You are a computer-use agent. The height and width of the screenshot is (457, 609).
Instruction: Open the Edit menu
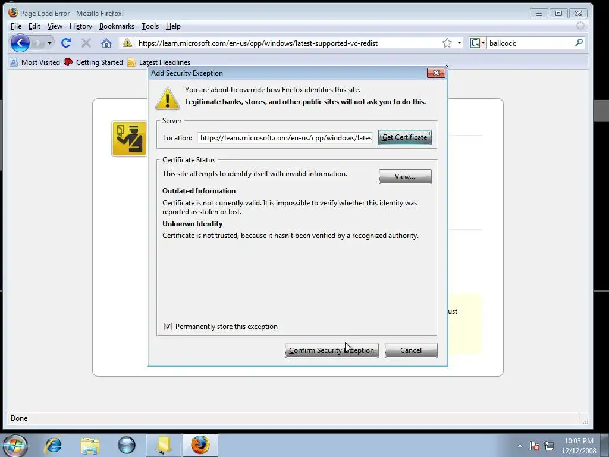click(x=34, y=26)
